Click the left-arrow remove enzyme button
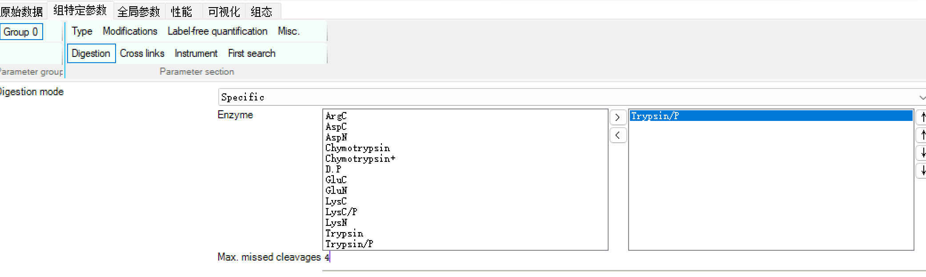This screenshot has width=926, height=277. (x=617, y=135)
